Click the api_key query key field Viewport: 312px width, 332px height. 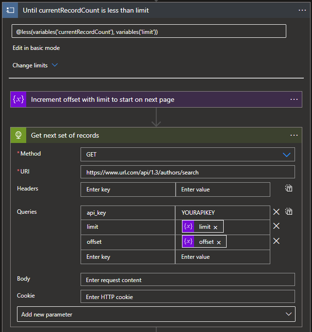pos(128,213)
